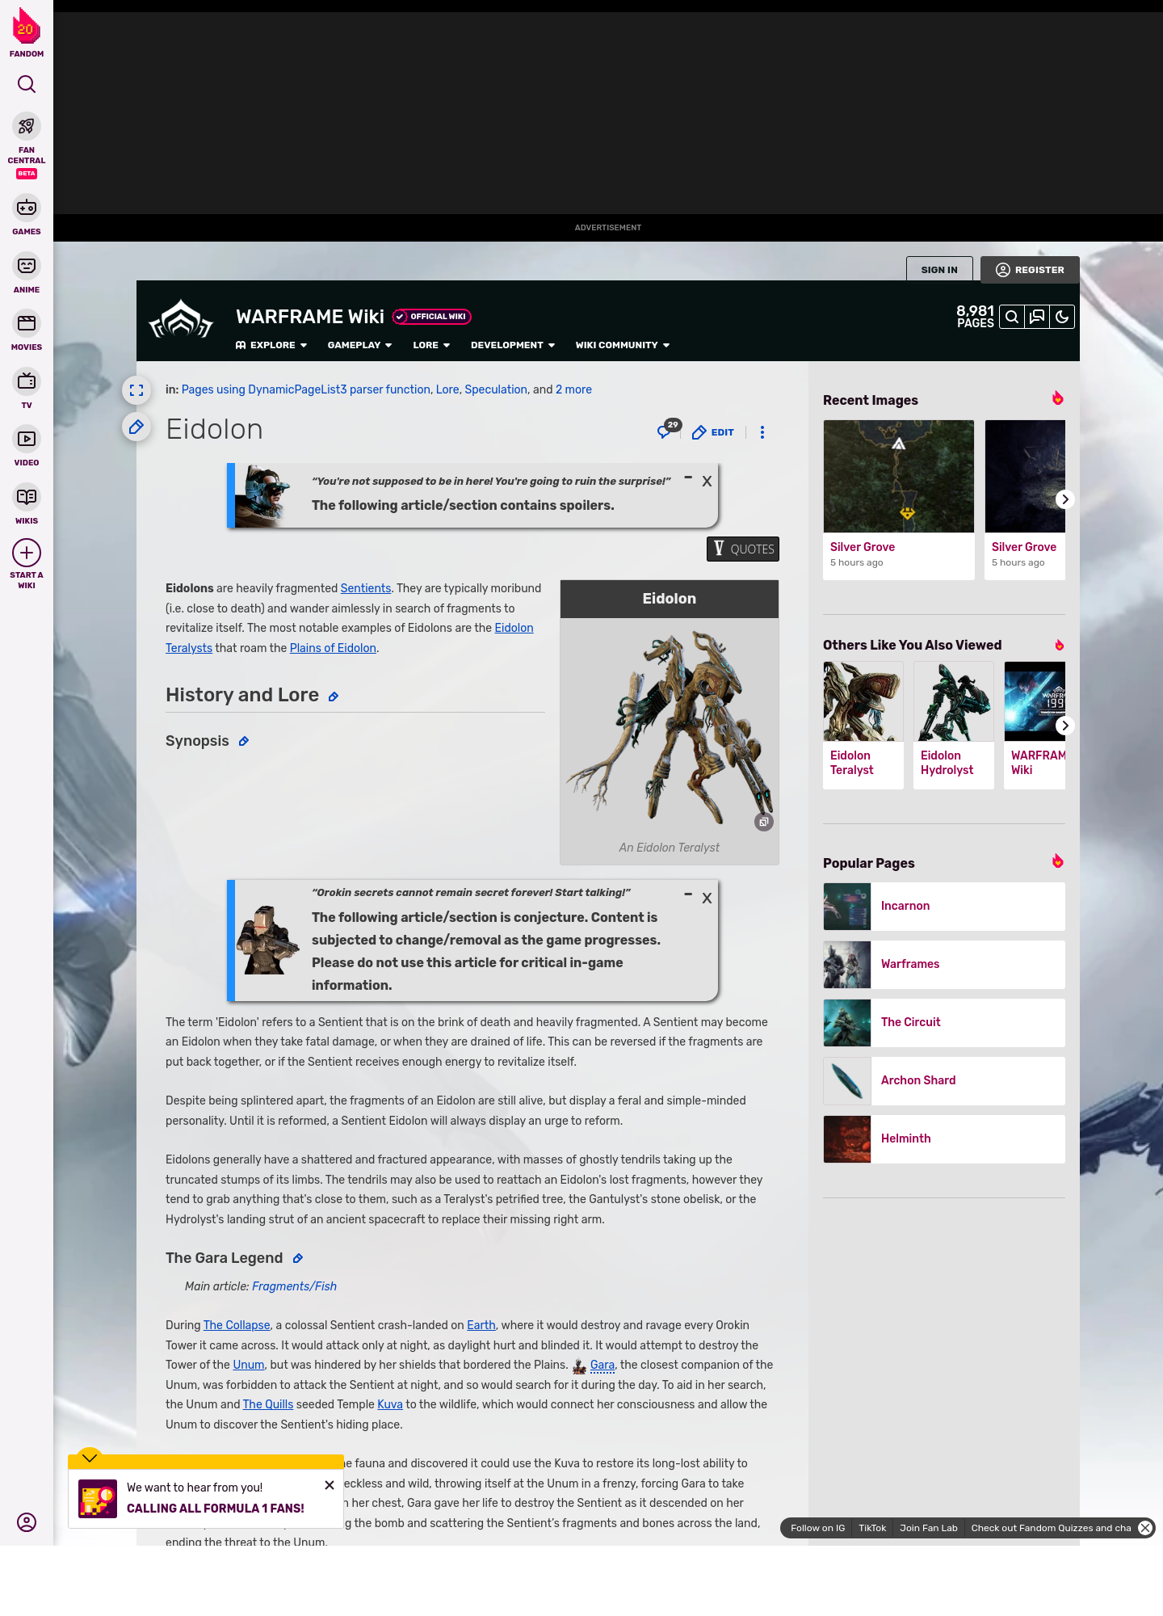Click the floating pencil edit icon
The width and height of the screenshot is (1163, 1616).
[x=136, y=427]
